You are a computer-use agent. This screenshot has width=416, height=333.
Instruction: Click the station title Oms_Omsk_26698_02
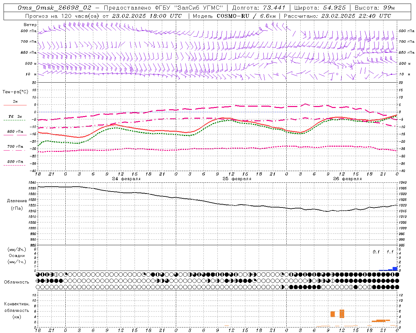55,8
